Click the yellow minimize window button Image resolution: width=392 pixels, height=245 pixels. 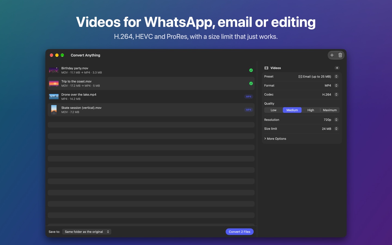(57, 55)
